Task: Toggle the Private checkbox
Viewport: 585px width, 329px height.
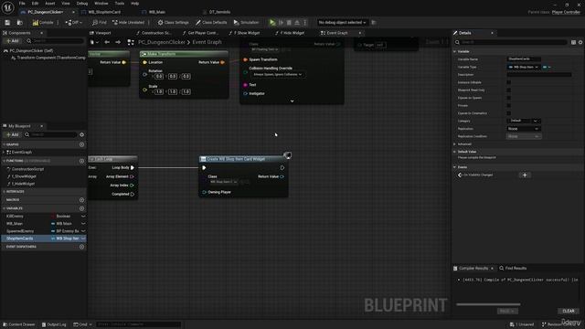Action: (x=509, y=106)
